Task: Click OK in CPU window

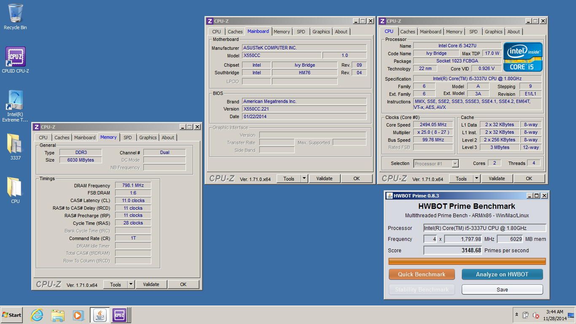Action: pyautogui.click(x=529, y=179)
